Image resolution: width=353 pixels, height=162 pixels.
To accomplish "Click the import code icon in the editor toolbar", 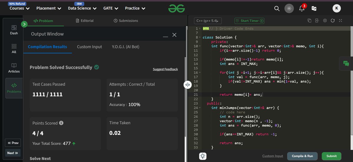I will tap(317, 21).
